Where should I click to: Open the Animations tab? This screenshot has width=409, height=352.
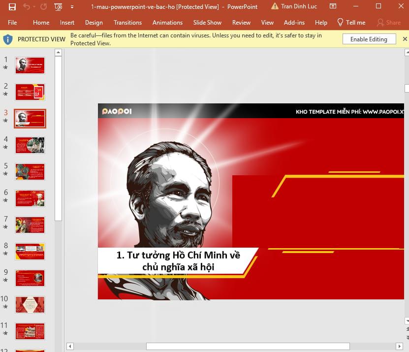tap(167, 23)
